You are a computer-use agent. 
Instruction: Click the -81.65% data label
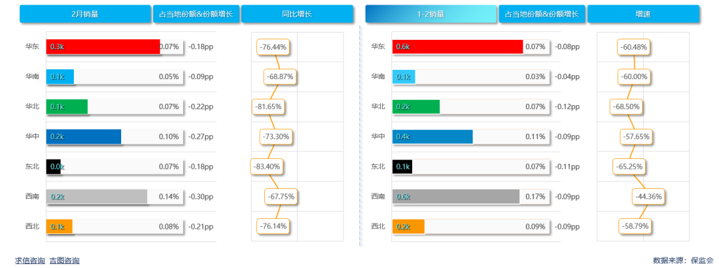(269, 106)
